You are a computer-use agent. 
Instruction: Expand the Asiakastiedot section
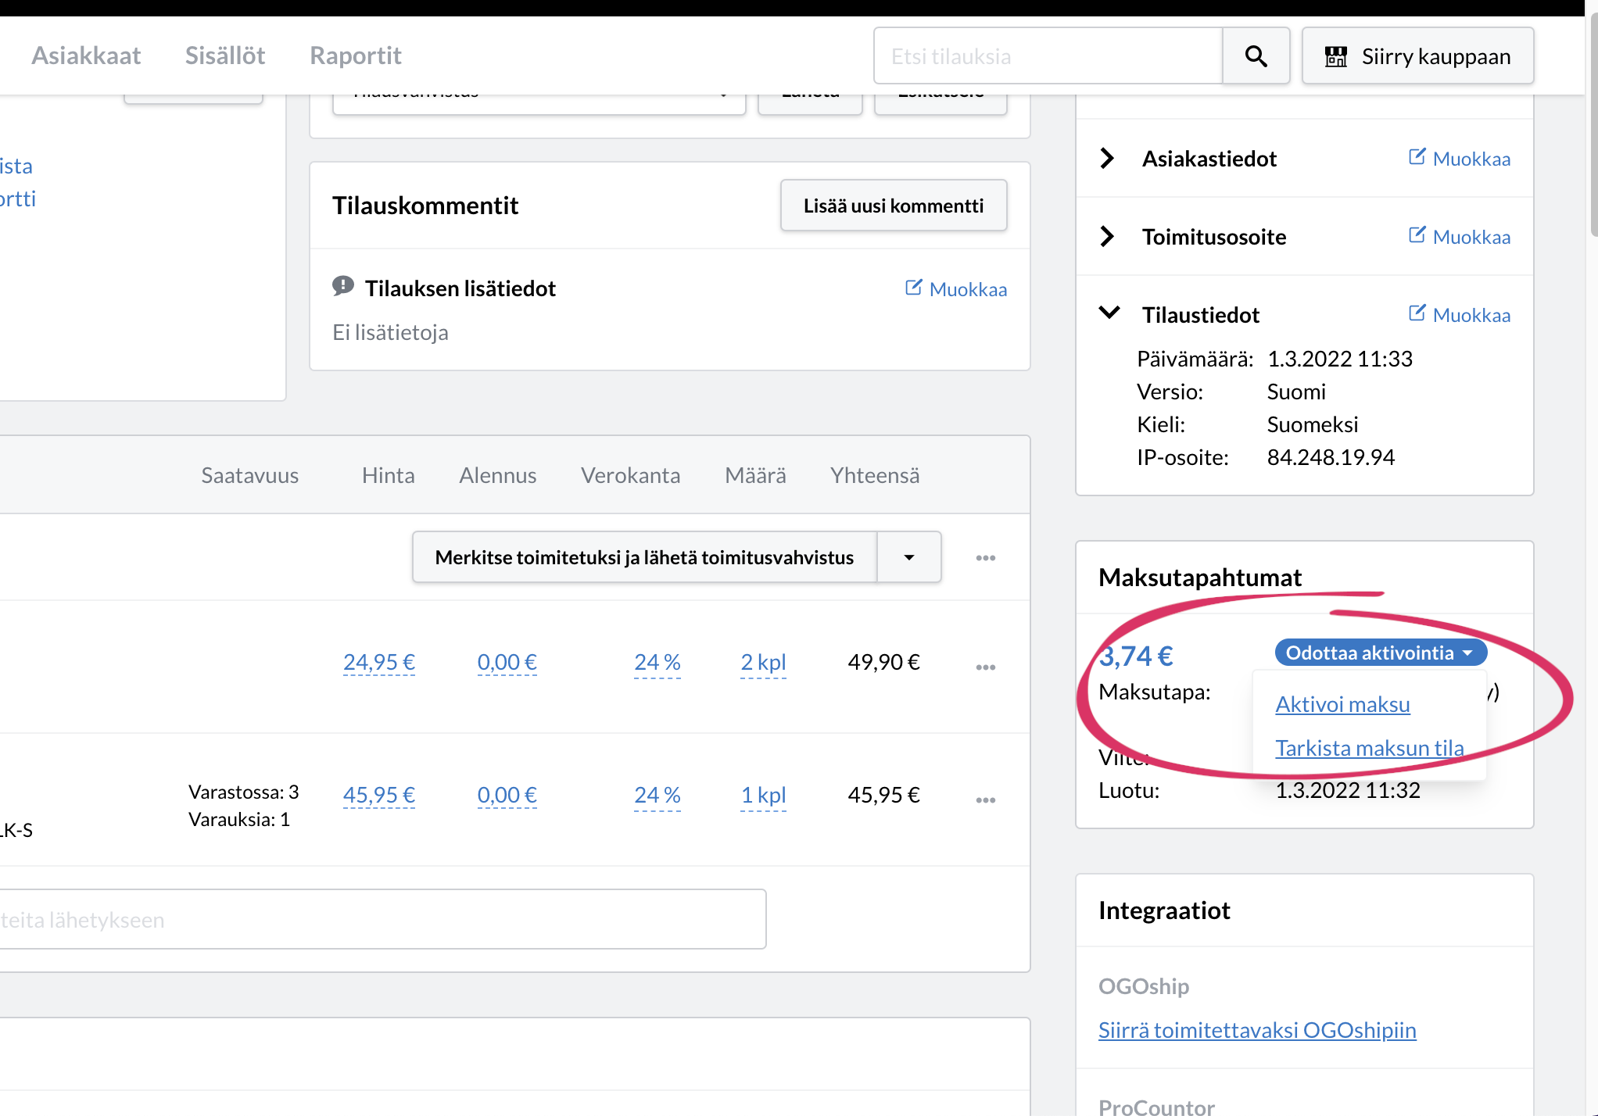pos(1107,158)
